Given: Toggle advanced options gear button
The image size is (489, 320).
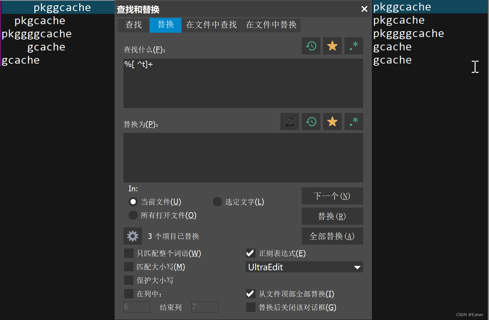Looking at the screenshot, I should pyautogui.click(x=133, y=236).
